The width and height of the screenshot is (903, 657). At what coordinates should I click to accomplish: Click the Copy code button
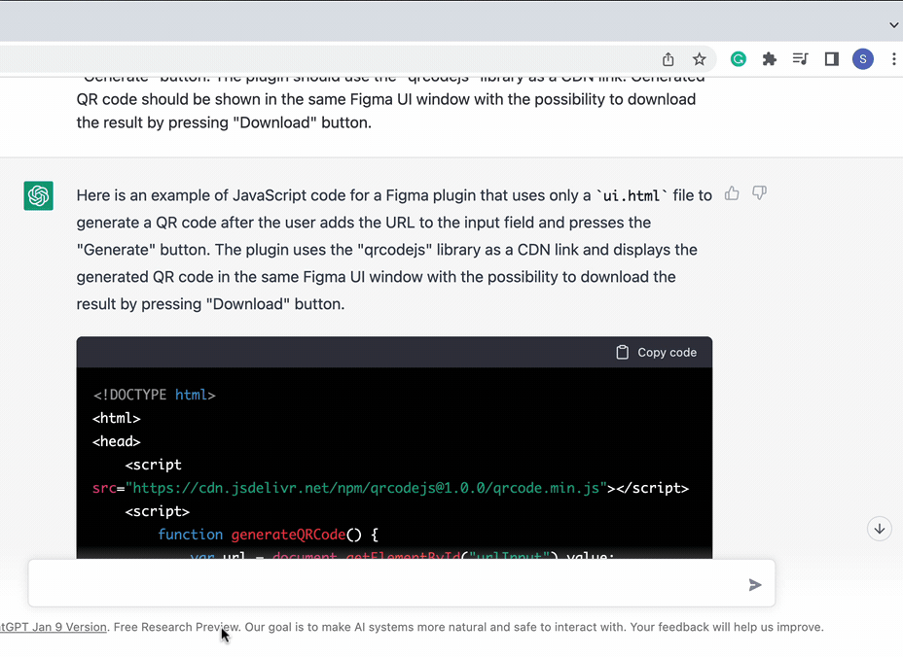(x=657, y=353)
